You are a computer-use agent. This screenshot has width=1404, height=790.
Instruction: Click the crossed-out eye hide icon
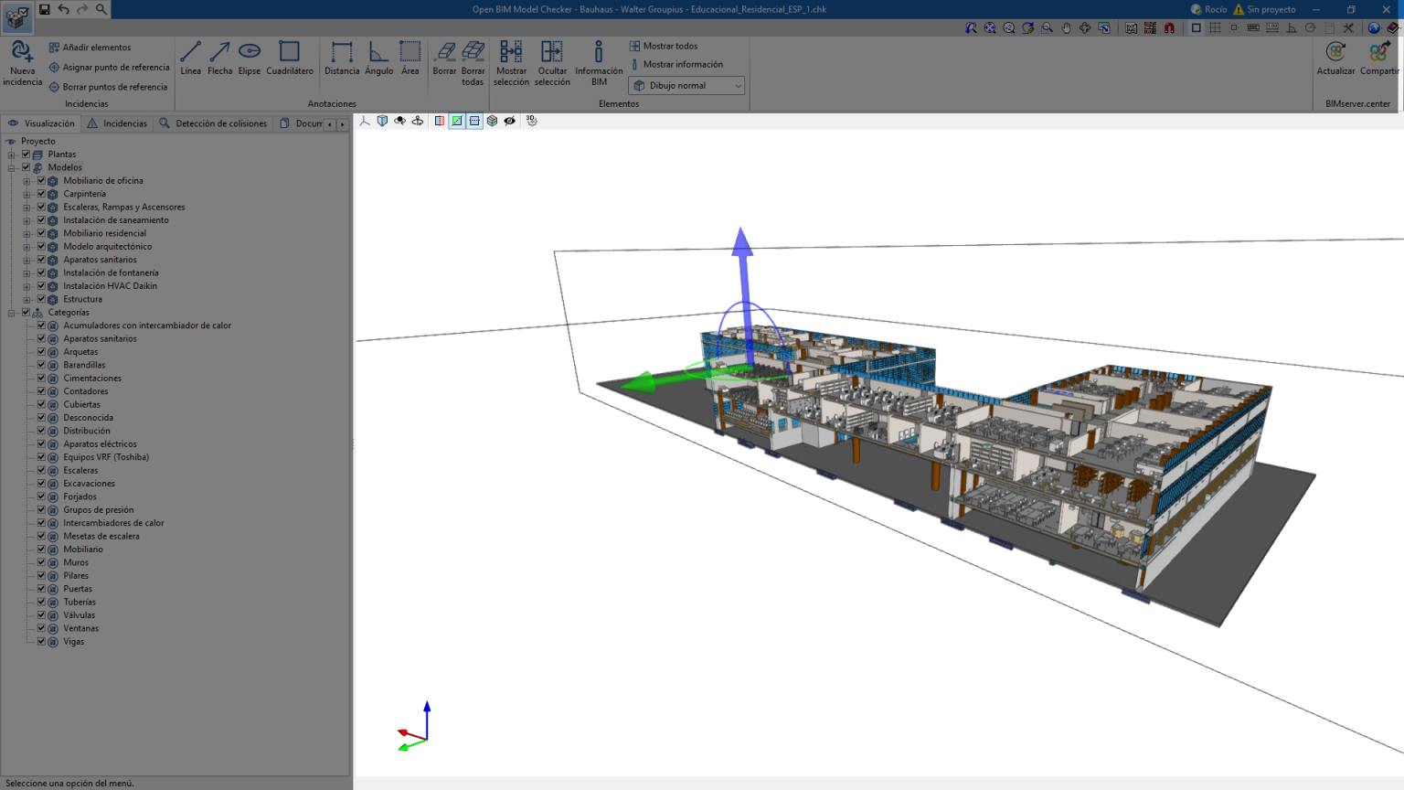(510, 121)
